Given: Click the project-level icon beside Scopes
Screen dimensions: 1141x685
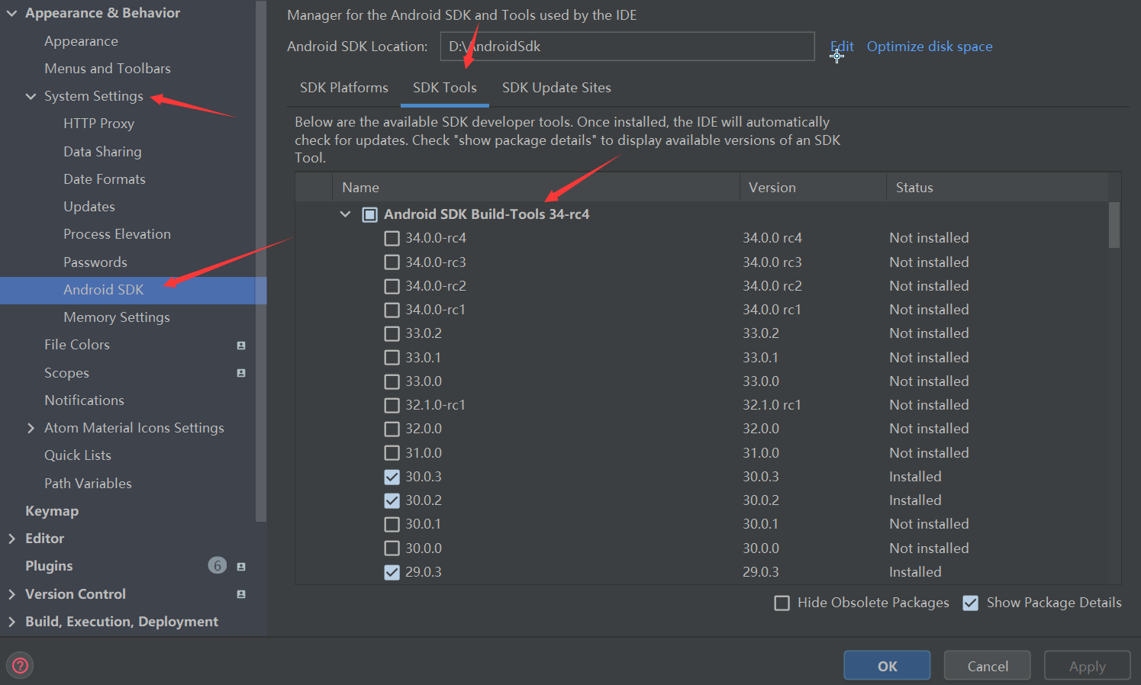Looking at the screenshot, I should [x=241, y=373].
